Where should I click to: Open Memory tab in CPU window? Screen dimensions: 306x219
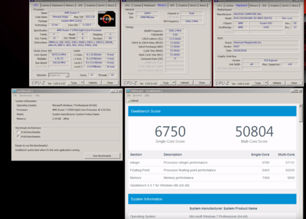pyautogui.click(x=70, y=5)
